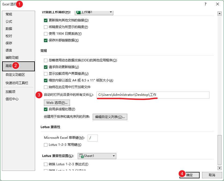Toggle 请求自动更新链接 checkbox
Screen dimensions: 224x181
point(46,67)
